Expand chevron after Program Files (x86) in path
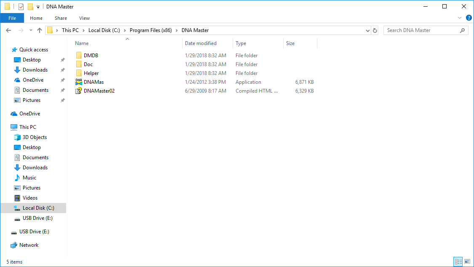The width and height of the screenshot is (474, 267). coord(177,30)
